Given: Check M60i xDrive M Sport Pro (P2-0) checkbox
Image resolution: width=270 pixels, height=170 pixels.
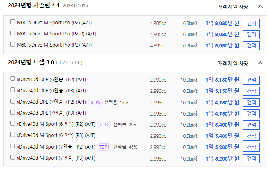Looking at the screenshot, I should tap(13, 33).
